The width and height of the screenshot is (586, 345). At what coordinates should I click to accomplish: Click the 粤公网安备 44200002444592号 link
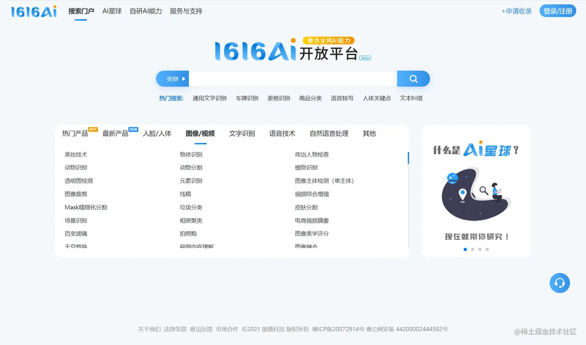(x=407, y=329)
